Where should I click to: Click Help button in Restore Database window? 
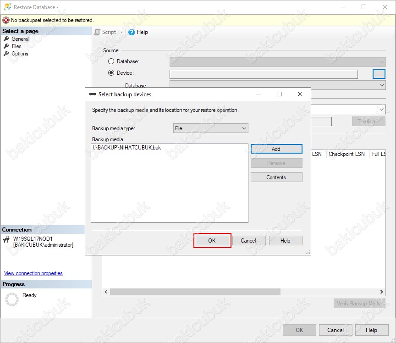click(x=372, y=330)
